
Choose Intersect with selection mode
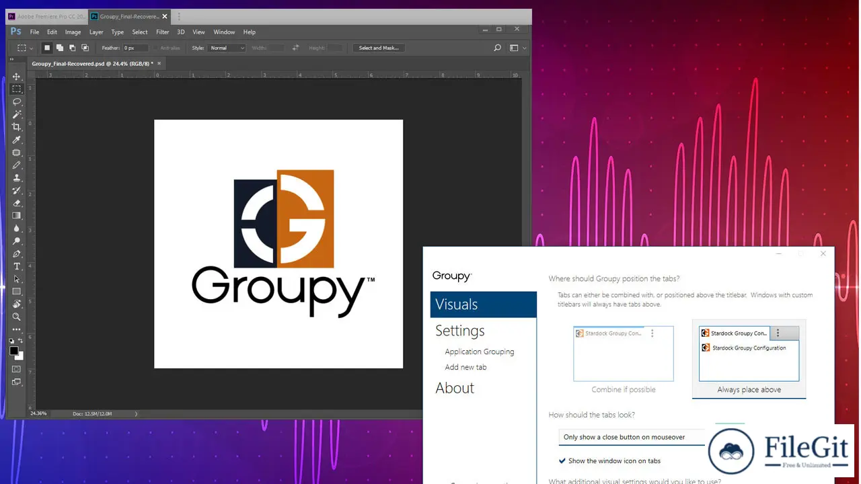click(x=85, y=48)
